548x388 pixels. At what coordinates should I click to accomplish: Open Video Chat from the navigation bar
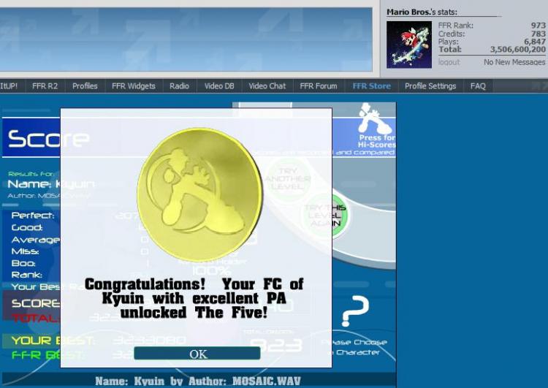pyautogui.click(x=267, y=86)
